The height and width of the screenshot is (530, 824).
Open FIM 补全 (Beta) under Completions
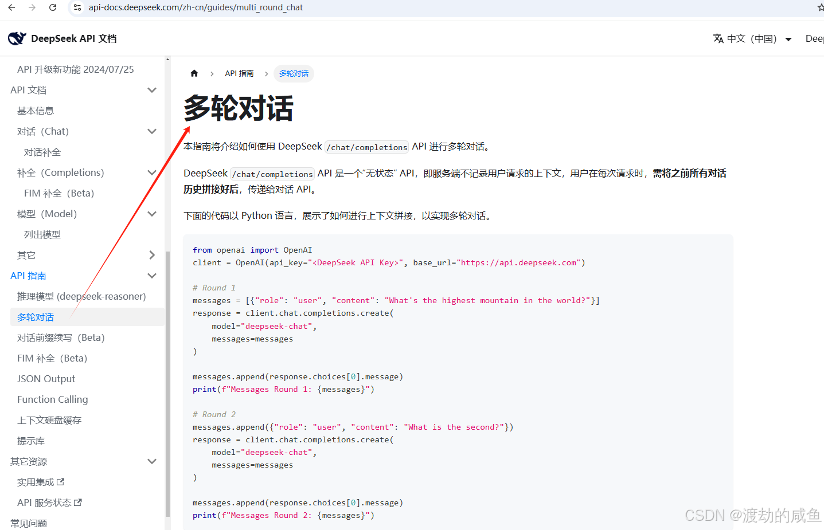[59, 193]
